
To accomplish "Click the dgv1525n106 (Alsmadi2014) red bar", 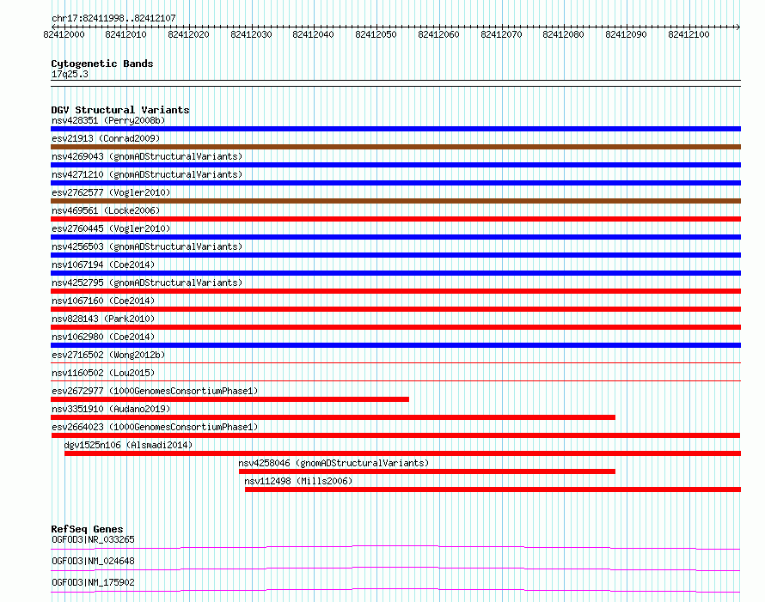I will 402,453.
